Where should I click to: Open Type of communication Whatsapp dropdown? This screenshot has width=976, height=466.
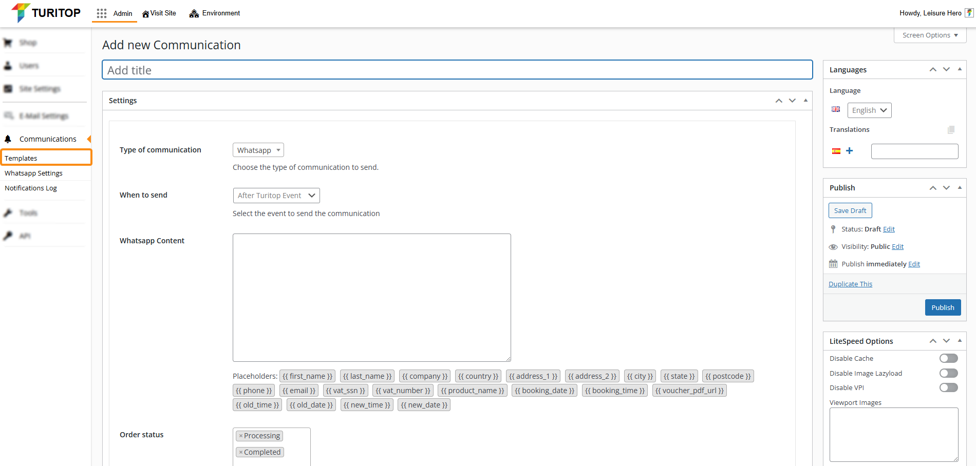click(258, 150)
